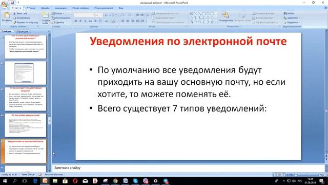Delete slide with Удалить
The height and width of the screenshot is (185, 328).
click(58, 22)
